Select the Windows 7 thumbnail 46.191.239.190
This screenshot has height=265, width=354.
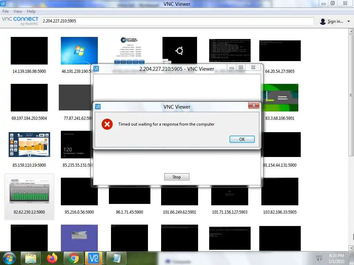(79, 51)
